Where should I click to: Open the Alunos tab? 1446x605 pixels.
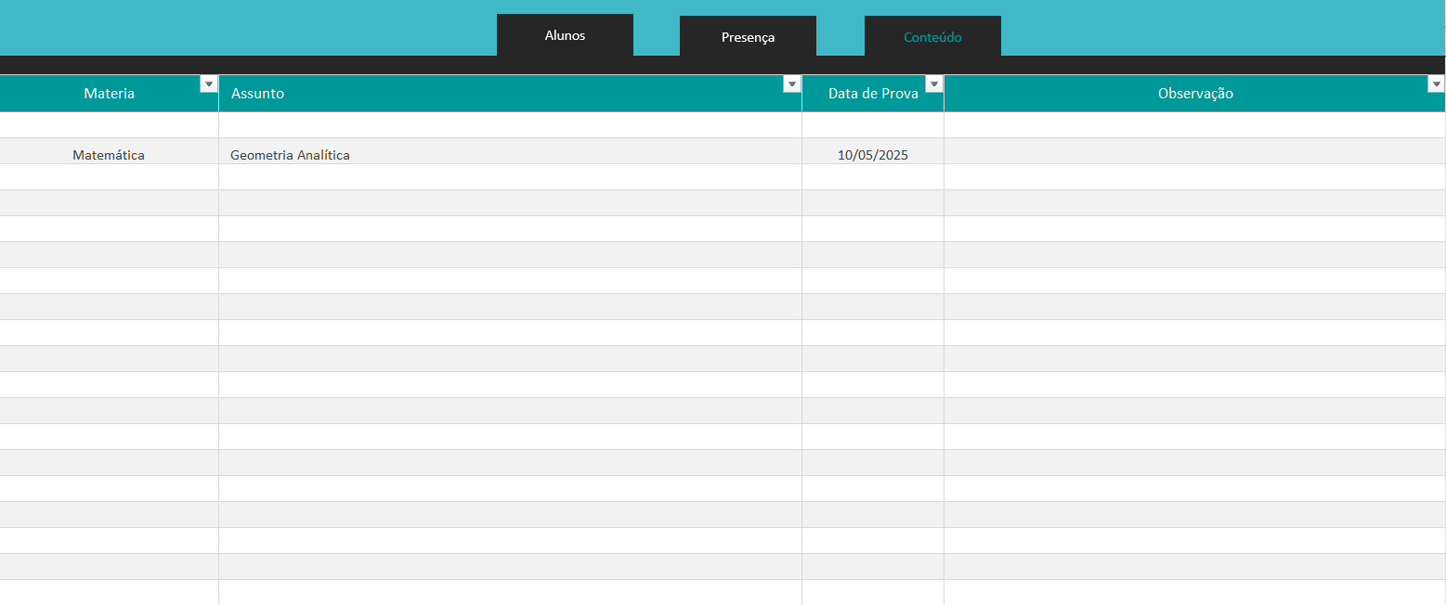pos(565,35)
